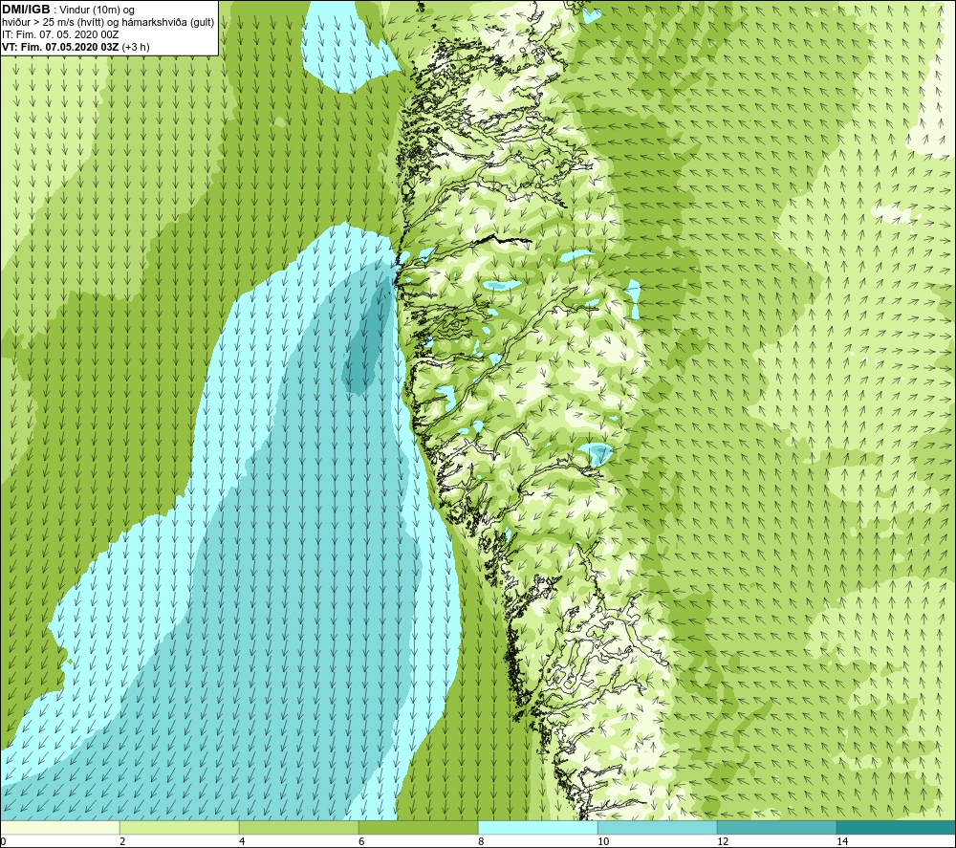Click the scale label '2'
The width and height of the screenshot is (956, 848).
pos(122,841)
